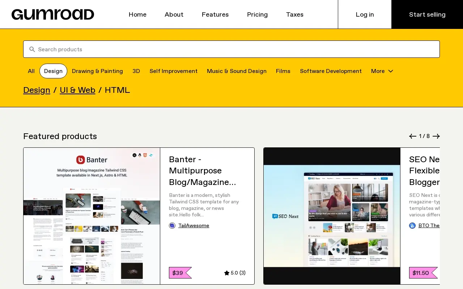Click the 1 / 8 page indicator

point(424,136)
